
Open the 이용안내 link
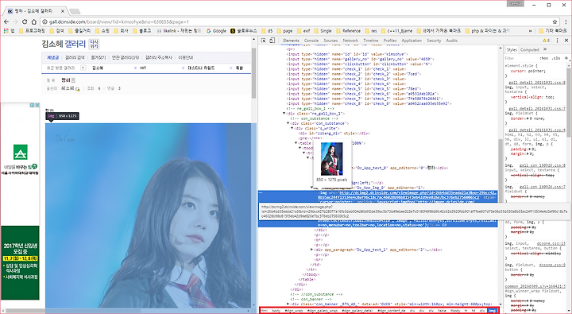point(186,58)
